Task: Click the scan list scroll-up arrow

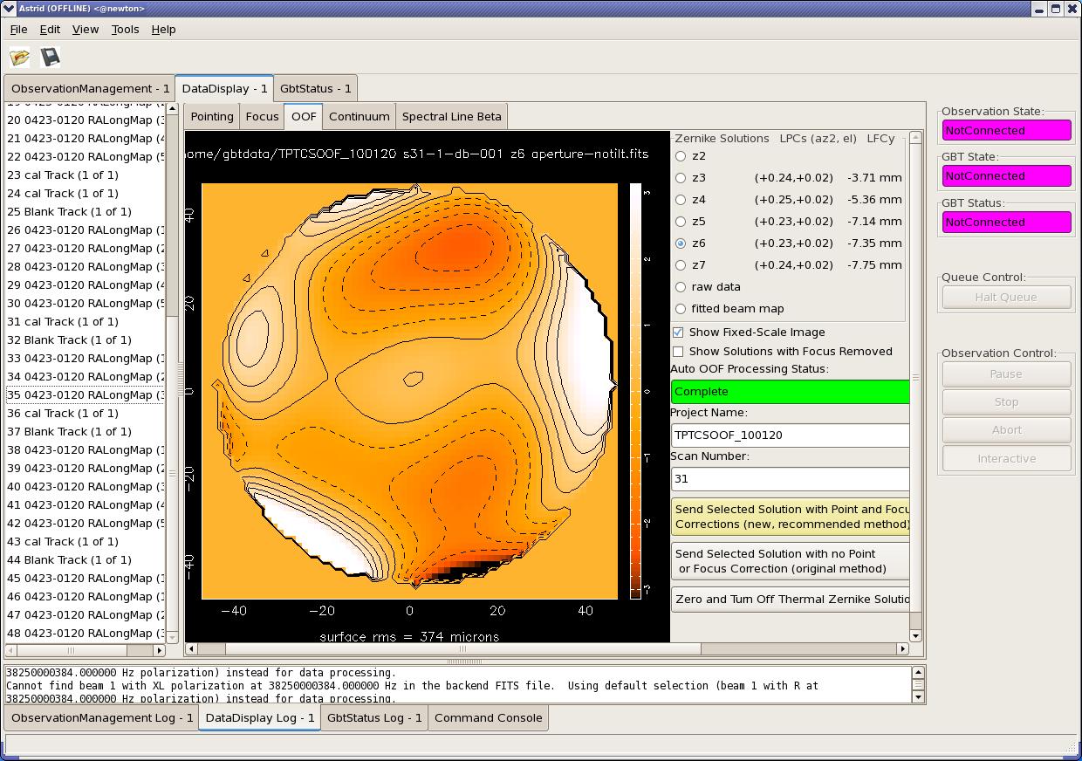Action: click(172, 108)
